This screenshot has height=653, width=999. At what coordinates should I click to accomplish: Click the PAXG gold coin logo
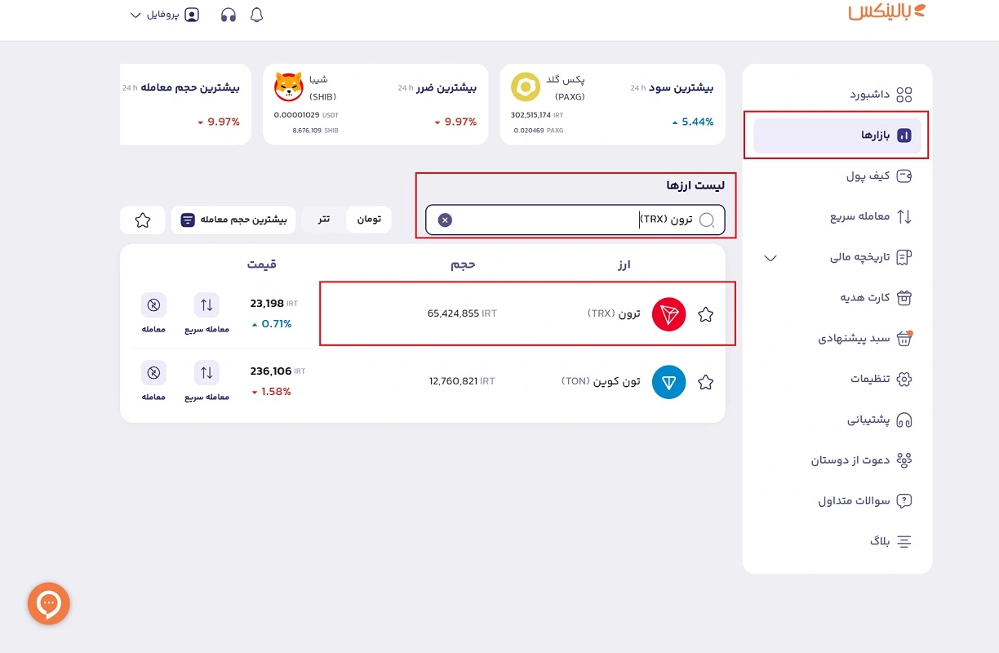point(526,87)
